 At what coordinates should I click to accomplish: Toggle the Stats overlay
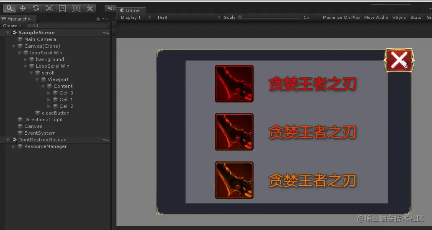coord(416,17)
